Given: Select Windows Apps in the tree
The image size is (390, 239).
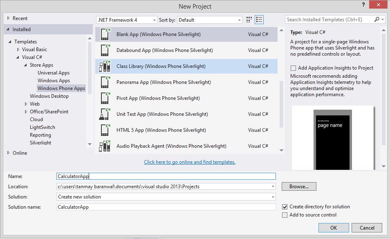Looking at the screenshot, I should (54, 80).
